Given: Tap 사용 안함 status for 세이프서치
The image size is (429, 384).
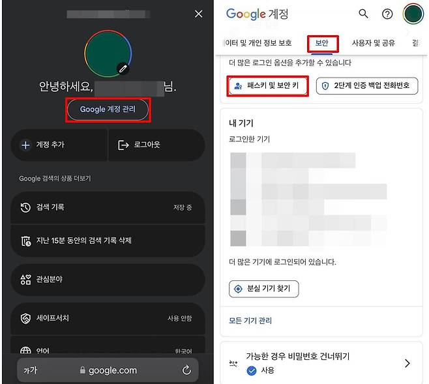Looking at the screenshot, I should click(x=180, y=318).
